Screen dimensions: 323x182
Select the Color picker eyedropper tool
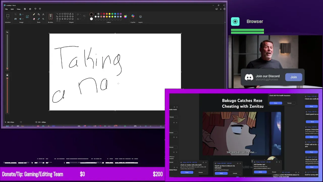pyautogui.click(x=39, y=19)
